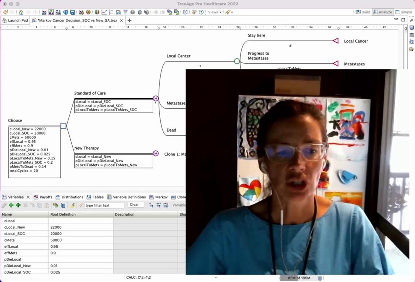Select the cLocal_New variable row
This screenshot has height=282, width=415.
[93, 227]
